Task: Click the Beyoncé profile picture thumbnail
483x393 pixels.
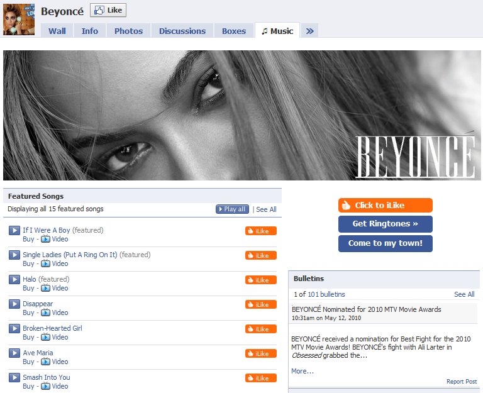Action: click(x=19, y=19)
